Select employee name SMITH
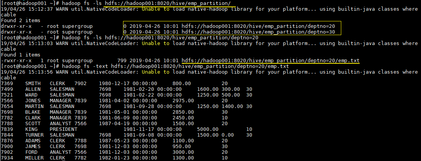Image resolution: width=421 pixels, height=161 pixels. [x=33, y=83]
